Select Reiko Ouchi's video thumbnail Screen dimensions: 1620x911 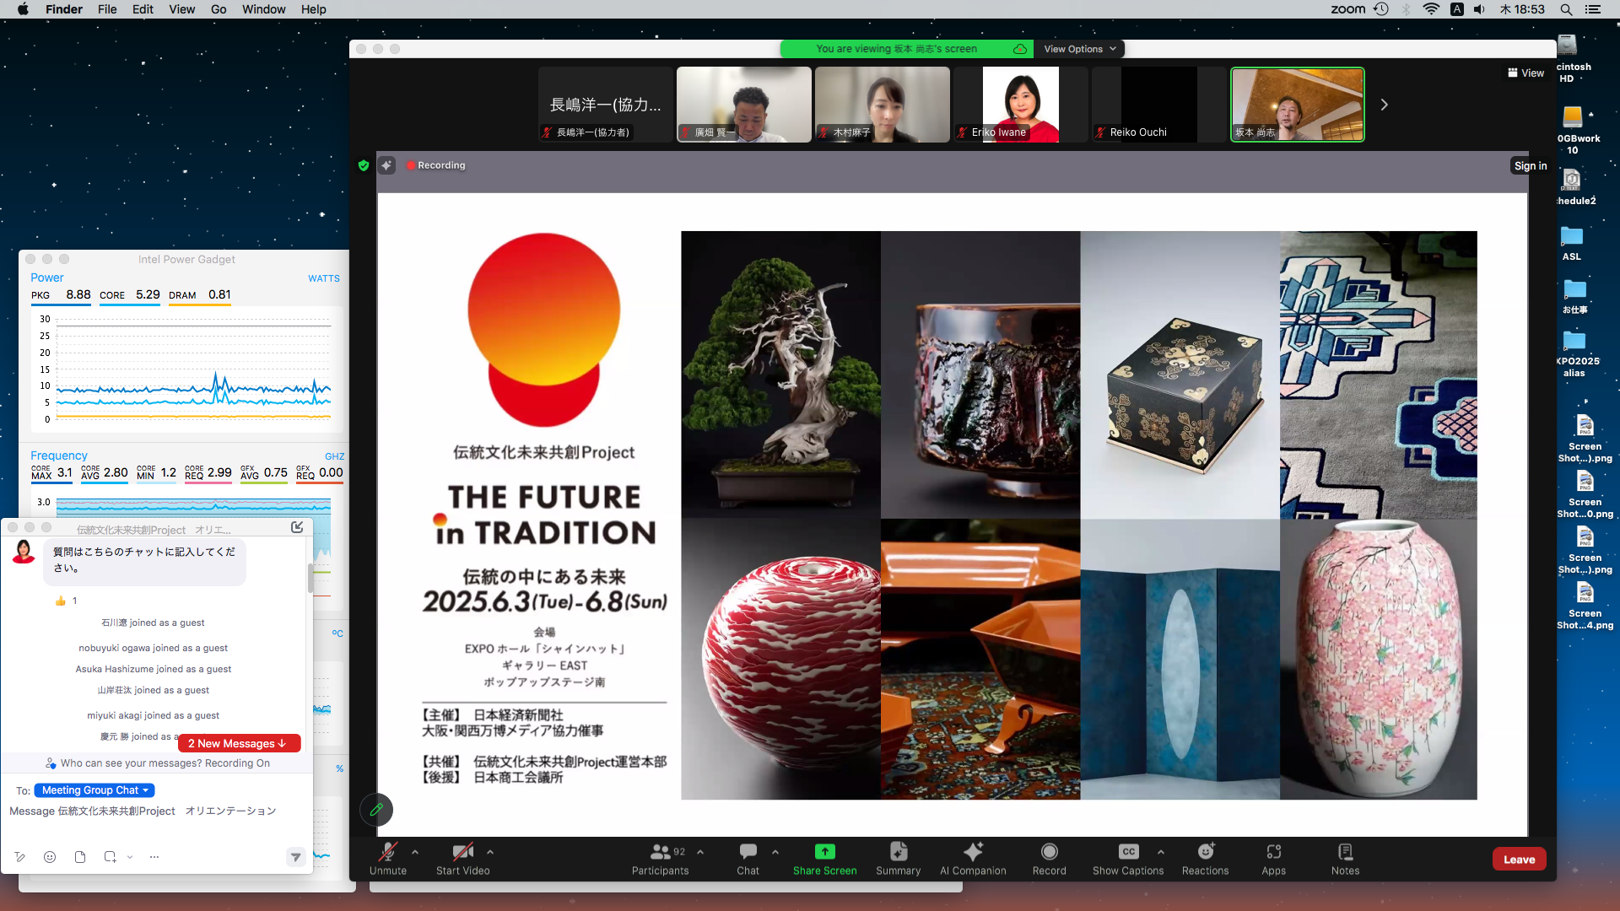tap(1158, 105)
